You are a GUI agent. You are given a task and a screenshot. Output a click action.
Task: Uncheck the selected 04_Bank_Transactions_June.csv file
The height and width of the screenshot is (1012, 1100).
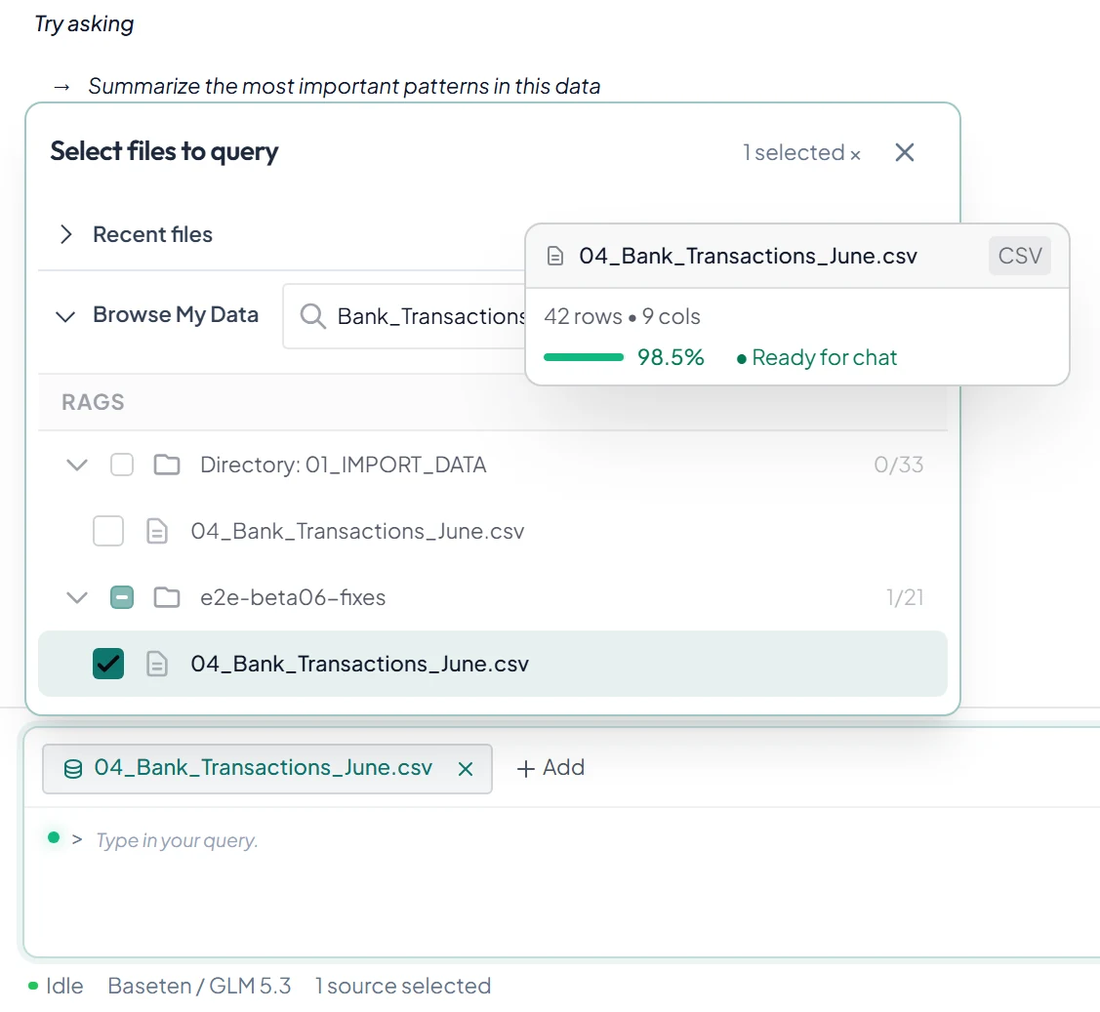(x=108, y=664)
